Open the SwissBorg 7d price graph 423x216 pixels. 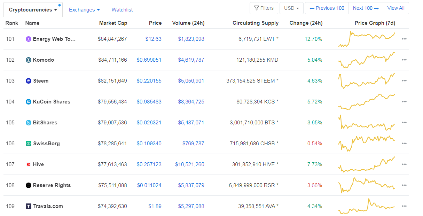[x=367, y=144]
